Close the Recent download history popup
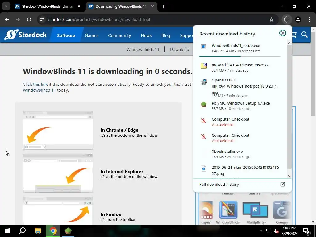 click(283, 33)
